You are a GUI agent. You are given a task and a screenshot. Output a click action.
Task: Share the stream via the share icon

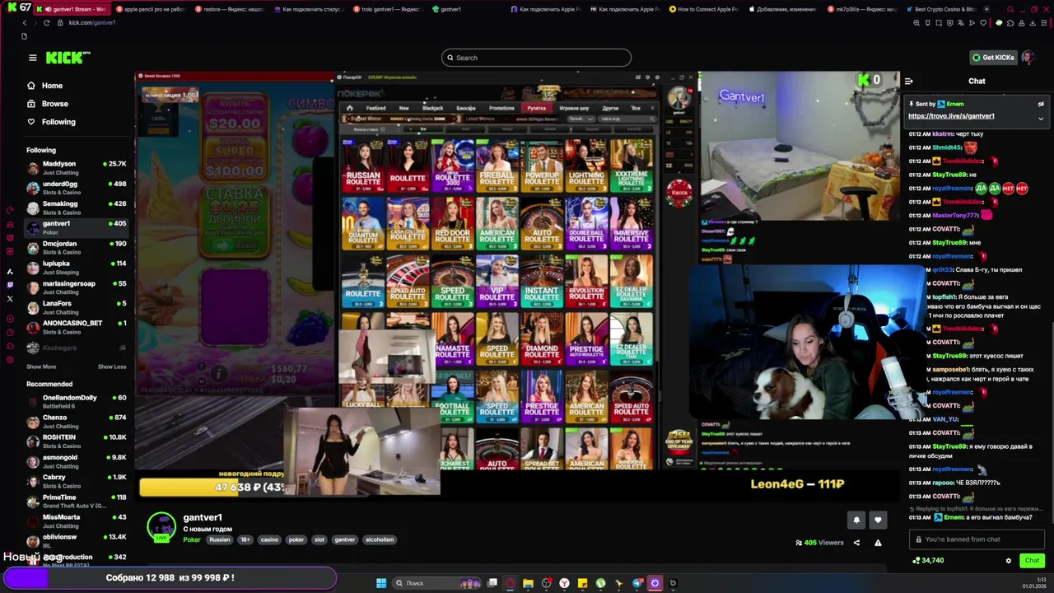click(856, 543)
